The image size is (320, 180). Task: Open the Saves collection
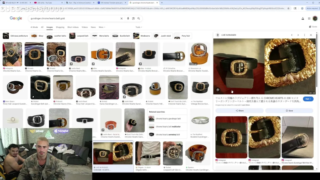coord(313,27)
